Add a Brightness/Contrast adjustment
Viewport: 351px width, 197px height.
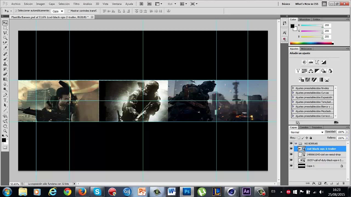click(304, 62)
